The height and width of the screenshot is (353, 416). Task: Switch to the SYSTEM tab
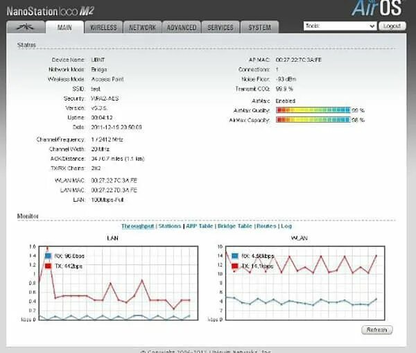(259, 27)
